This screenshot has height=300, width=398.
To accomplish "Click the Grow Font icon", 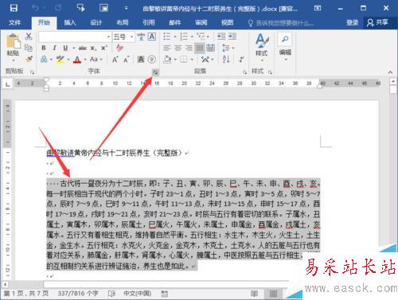I will coord(115,60).
